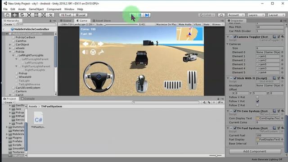Click the right turn arrow in game view
The width and height of the screenshot is (288, 162).
(100, 44)
